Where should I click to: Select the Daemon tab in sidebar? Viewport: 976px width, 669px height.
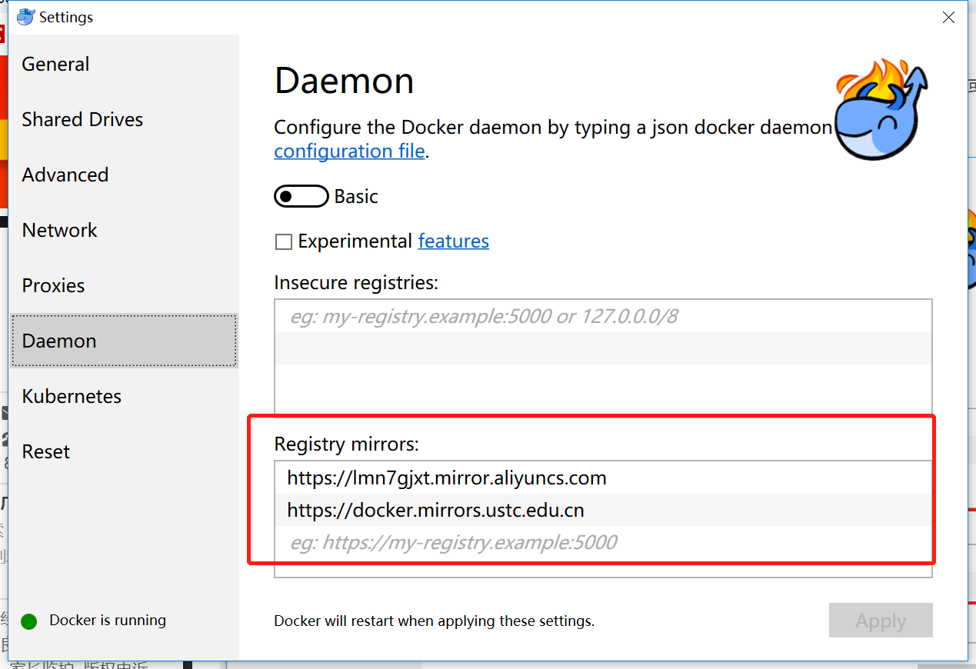point(124,341)
